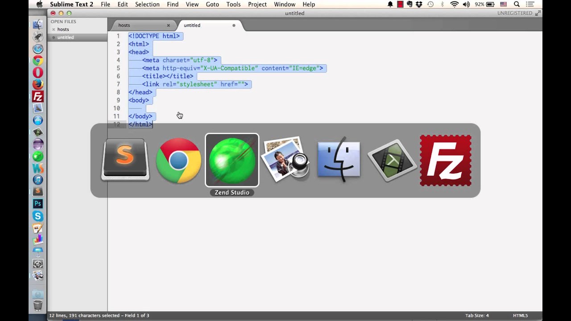This screenshot has height=321, width=571.
Task: Launch WebStorm from the Dock
Action: 38,168
